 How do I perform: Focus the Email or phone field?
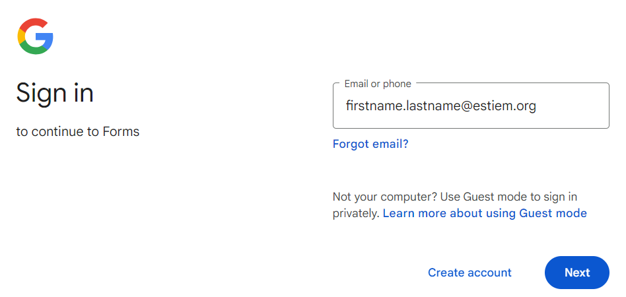471,106
